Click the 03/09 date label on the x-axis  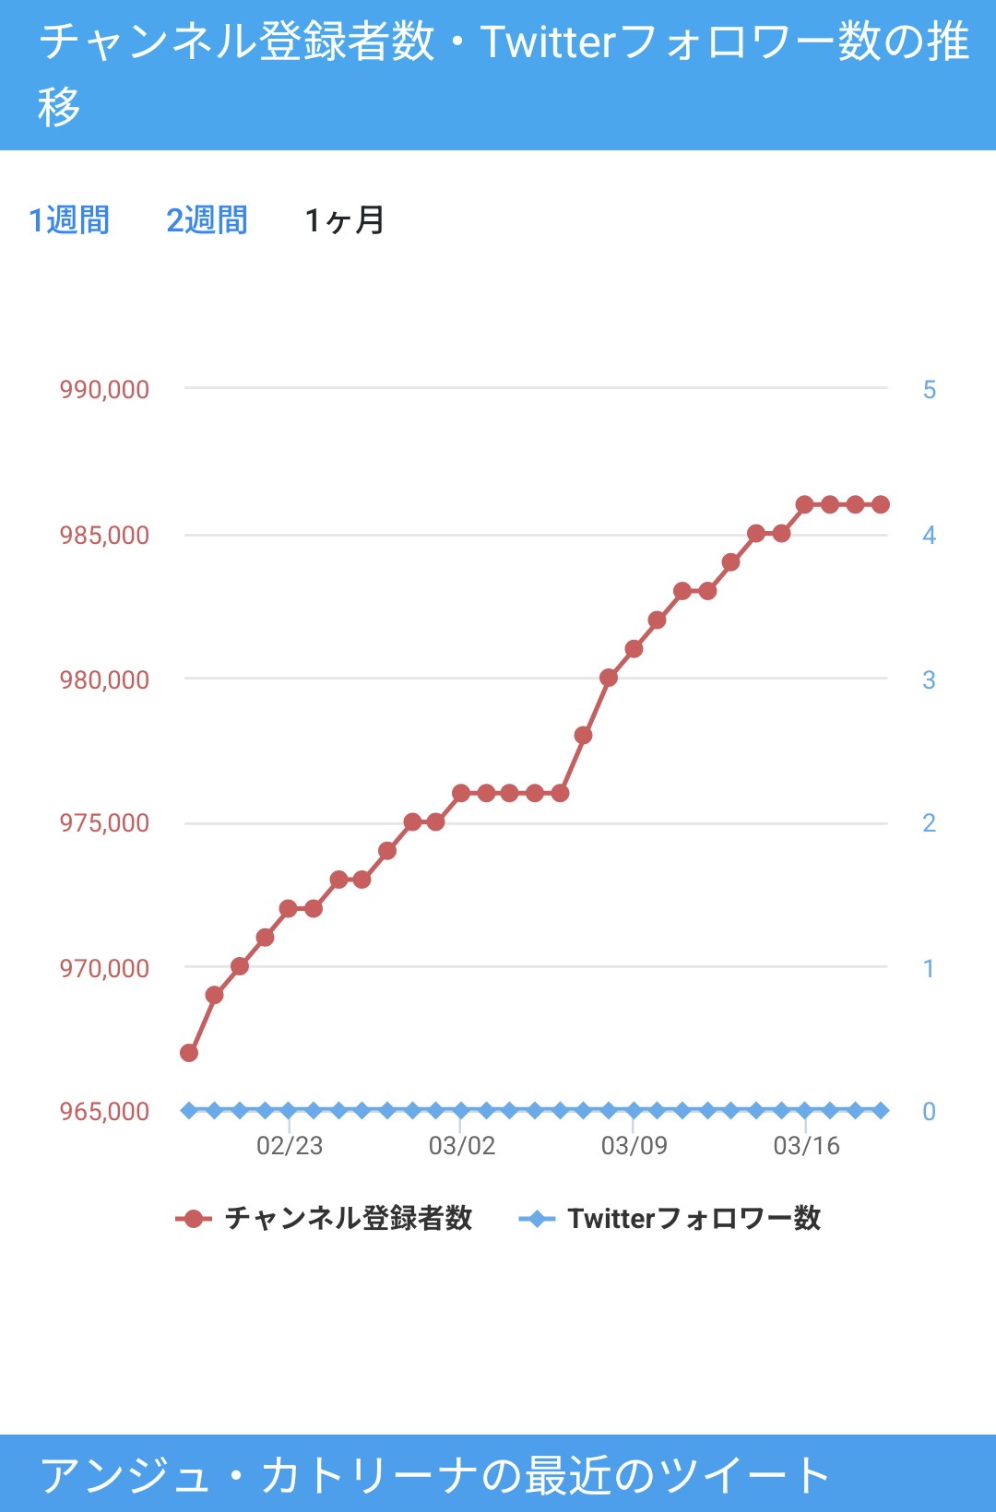634,1146
